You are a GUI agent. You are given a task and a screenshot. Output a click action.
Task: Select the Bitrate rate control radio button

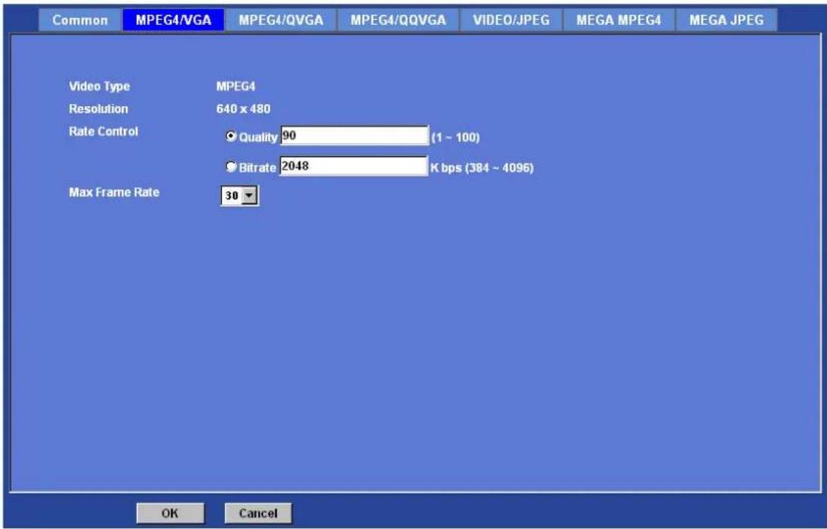(x=231, y=167)
